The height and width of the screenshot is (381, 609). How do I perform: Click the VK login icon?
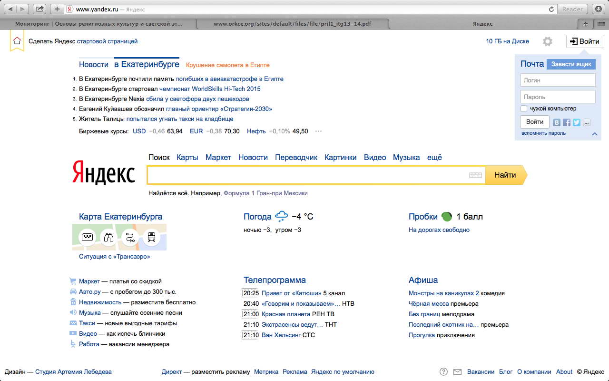557,122
